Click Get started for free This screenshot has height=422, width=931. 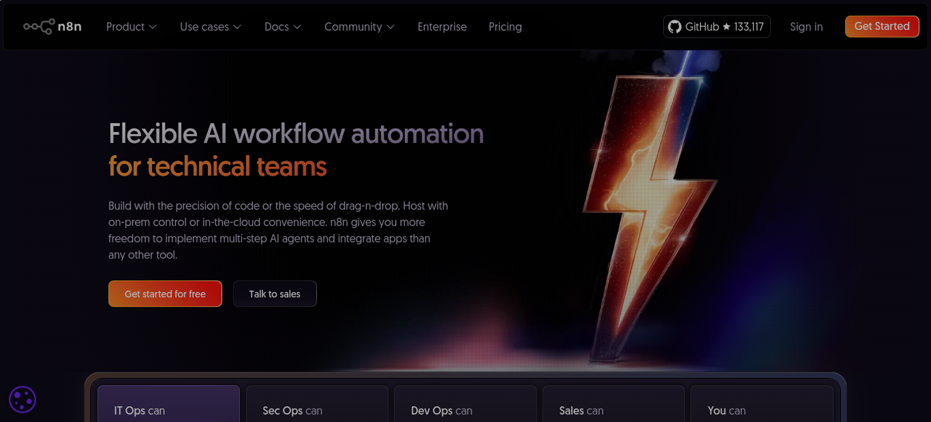click(165, 293)
